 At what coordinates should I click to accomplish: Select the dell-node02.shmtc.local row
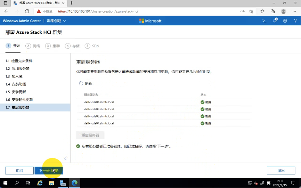point(164,109)
